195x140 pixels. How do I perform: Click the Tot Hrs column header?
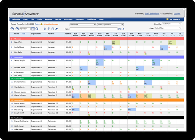[x=68, y=34]
